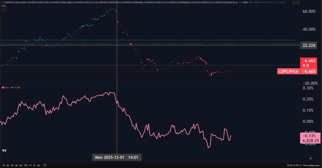Open the 22:01:12 UTC-5 timezone menu
Viewport: 322px width, 168px height.
coord(294,165)
